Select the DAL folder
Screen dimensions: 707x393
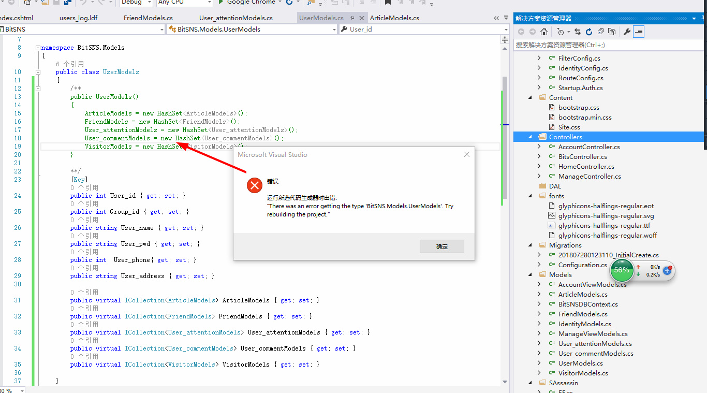click(x=555, y=186)
